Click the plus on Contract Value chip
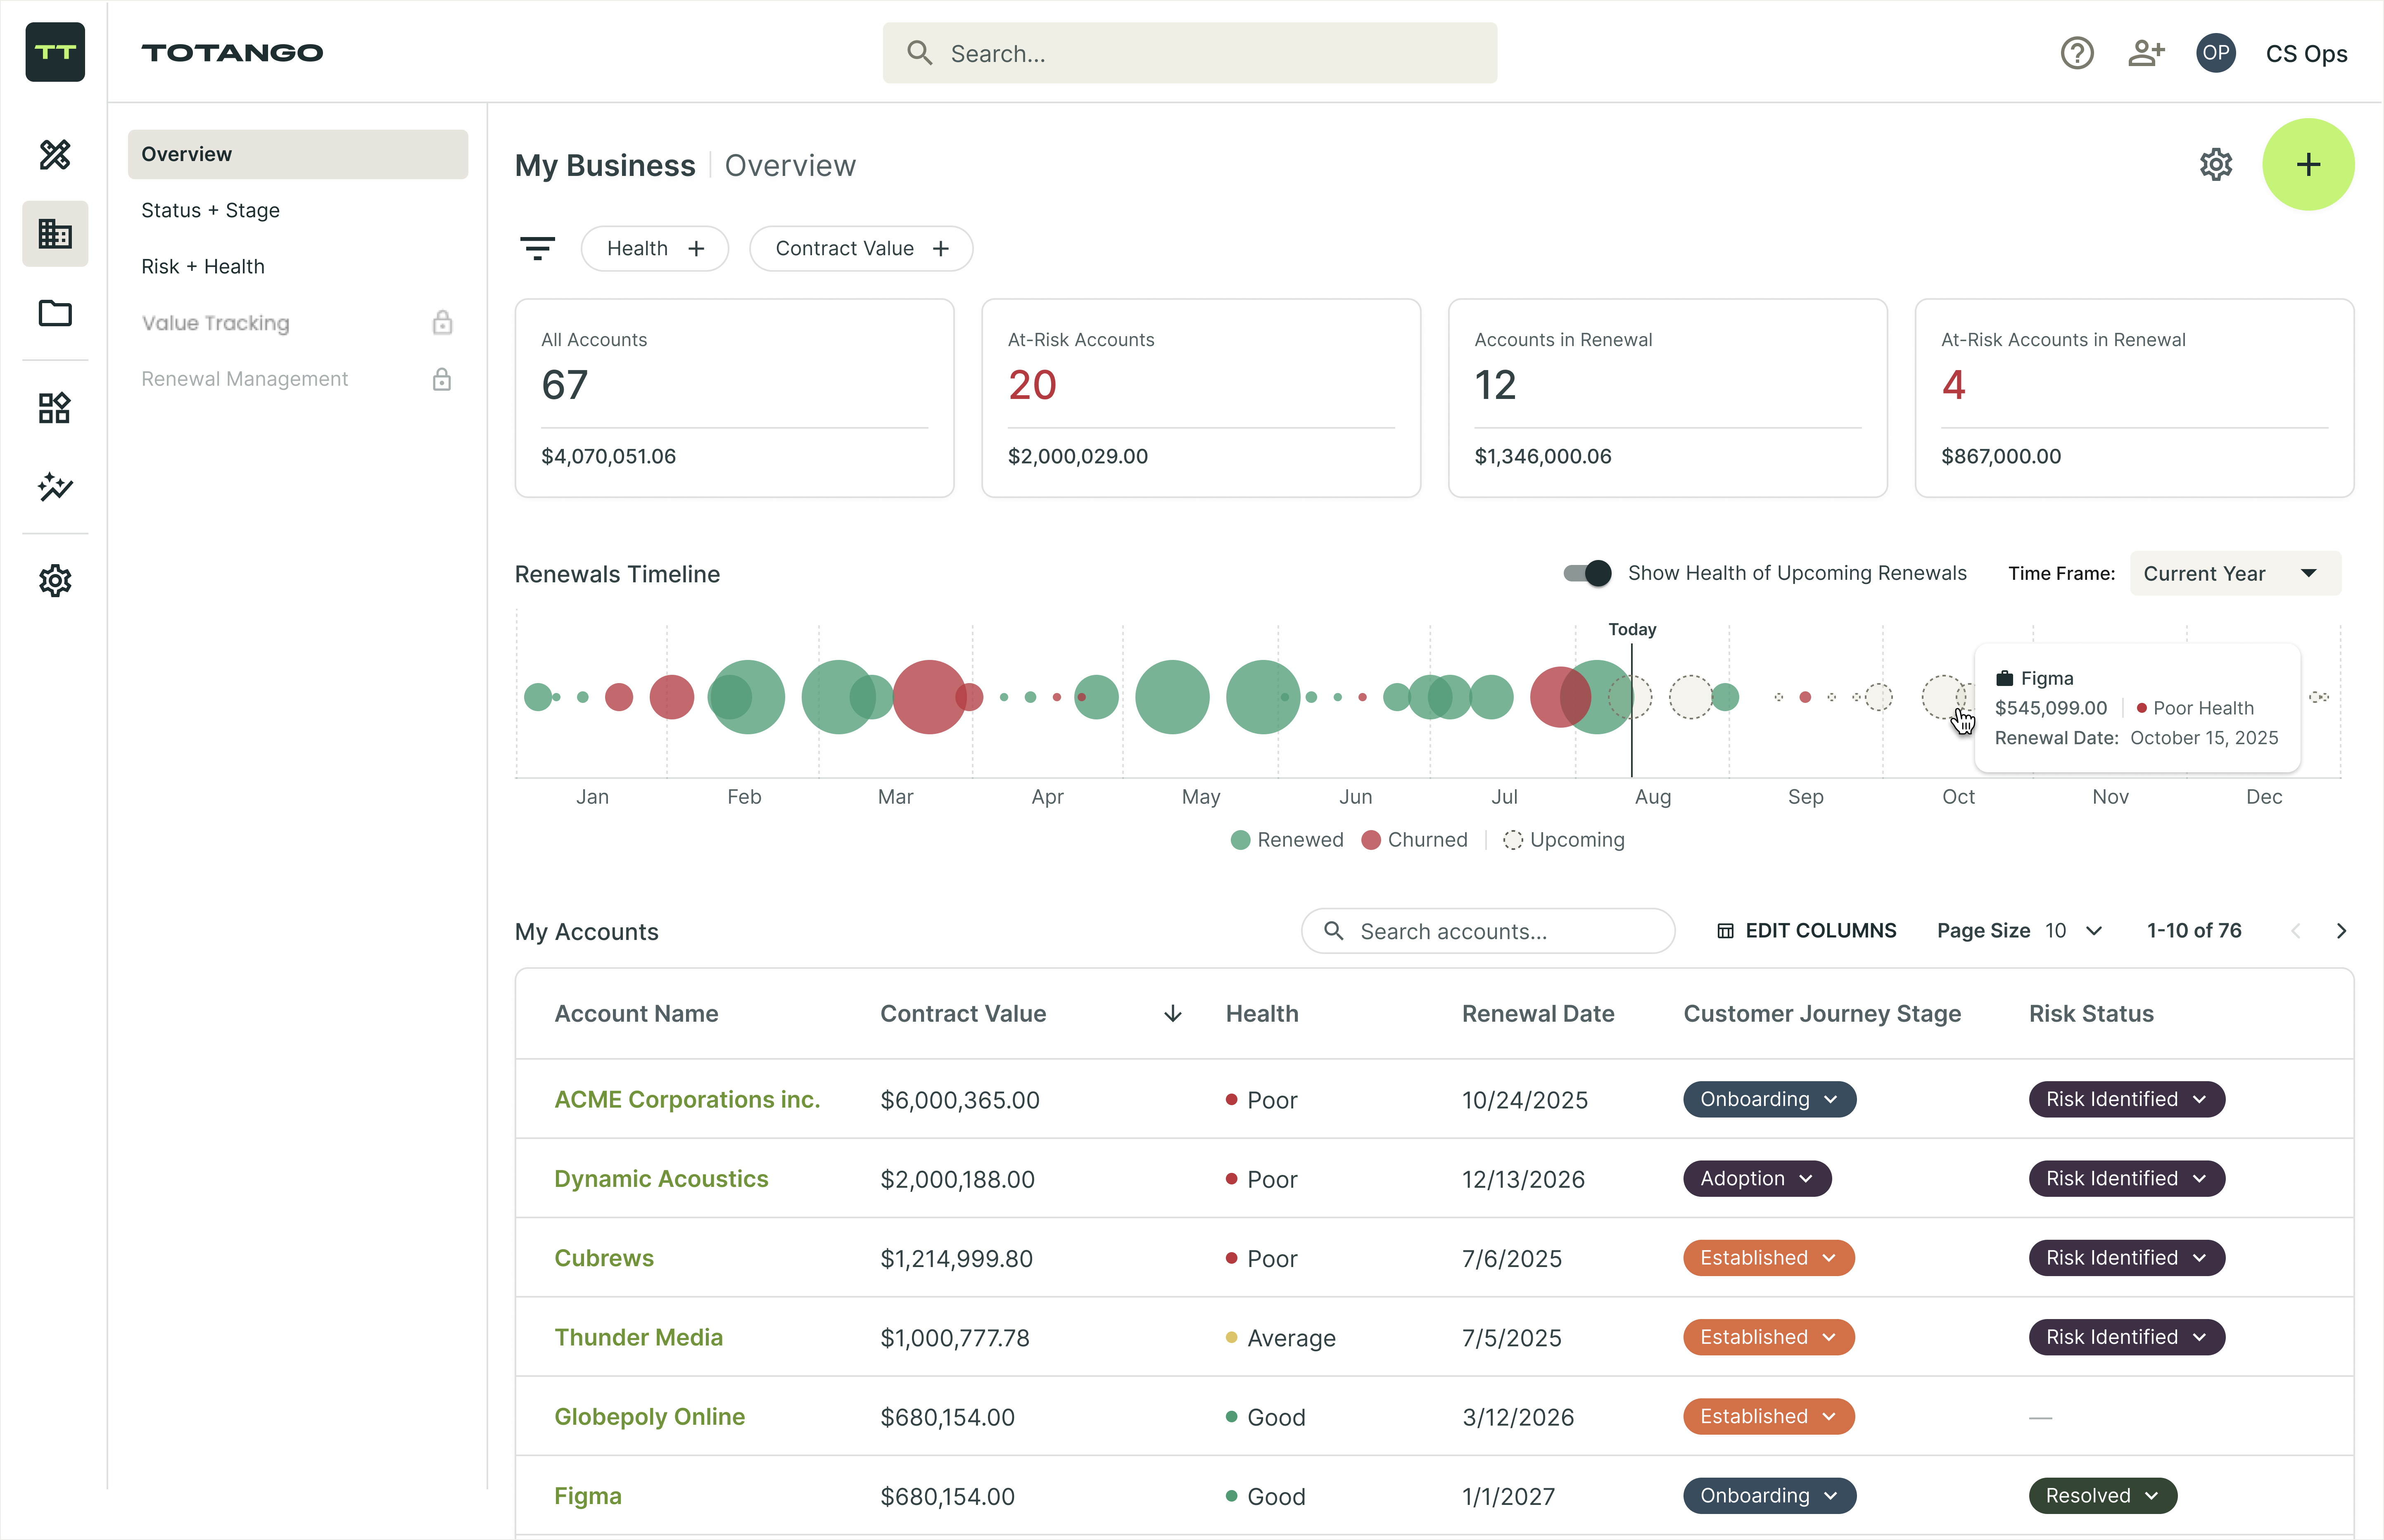2384x1540 pixels. pyautogui.click(x=940, y=248)
